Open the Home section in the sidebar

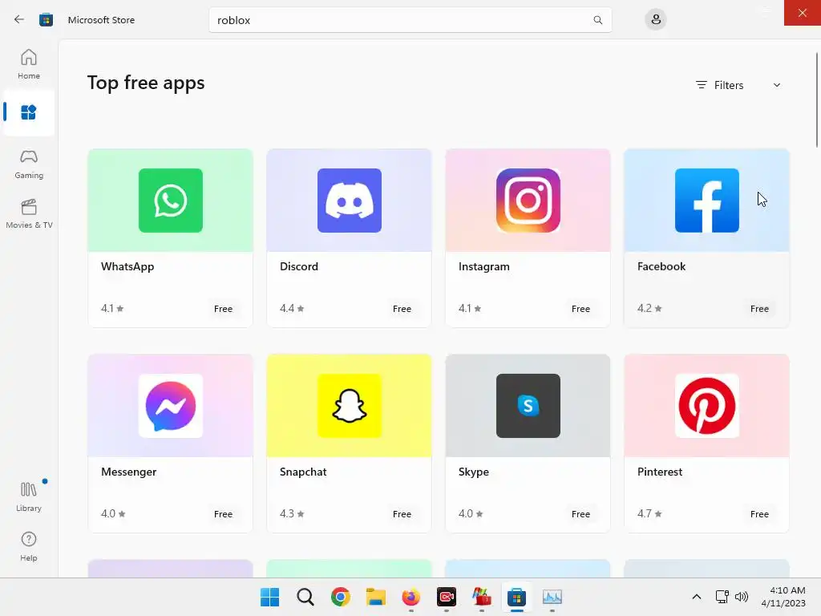click(29, 64)
